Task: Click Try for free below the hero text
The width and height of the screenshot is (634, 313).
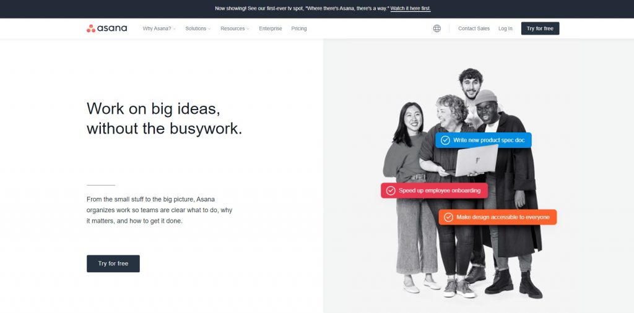Action: (113, 264)
